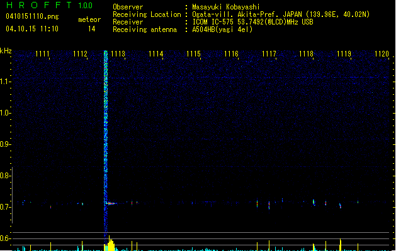The height and width of the screenshot is (251, 396).
Task: Click the Receiving Location value Ogata-vill. Akita-Pref.
Action: 236,14
